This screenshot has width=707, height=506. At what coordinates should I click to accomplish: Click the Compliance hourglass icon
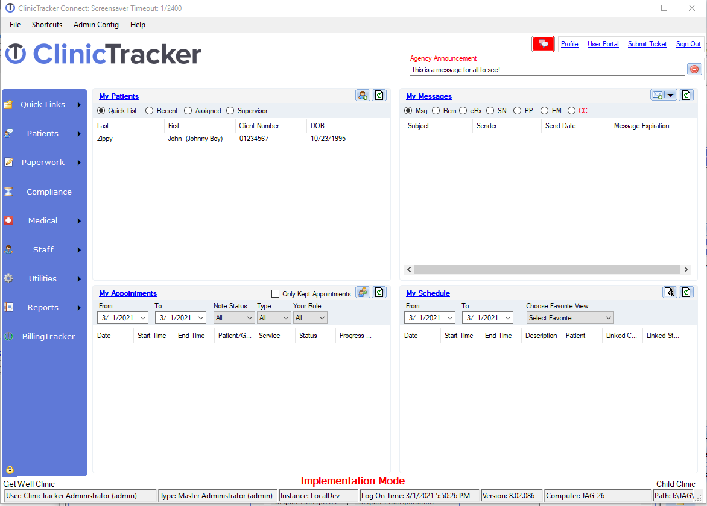[x=8, y=192]
